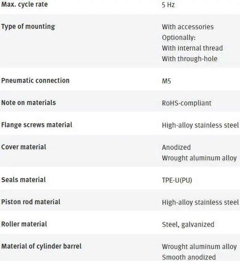Click the Flange screws material label
This screenshot has width=240, height=261.
(37, 125)
